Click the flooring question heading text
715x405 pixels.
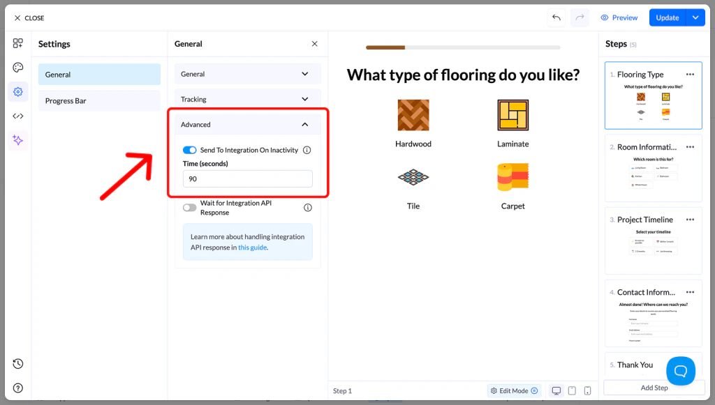(463, 75)
